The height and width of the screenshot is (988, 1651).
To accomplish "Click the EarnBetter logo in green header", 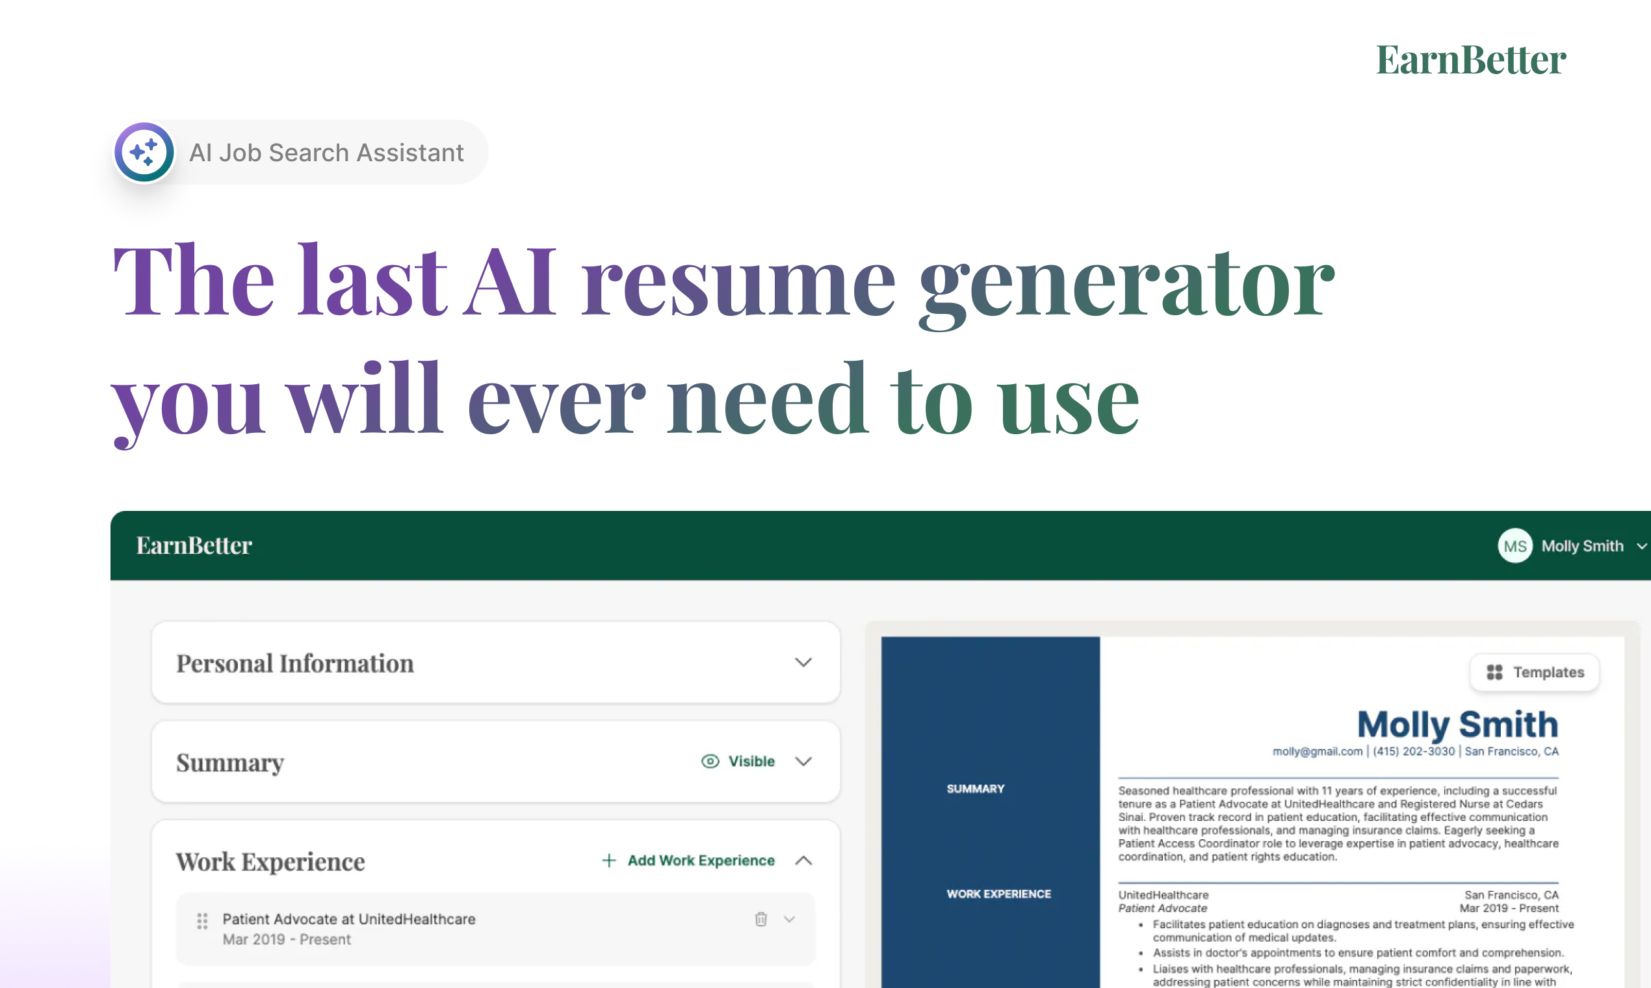I will pyautogui.click(x=194, y=546).
